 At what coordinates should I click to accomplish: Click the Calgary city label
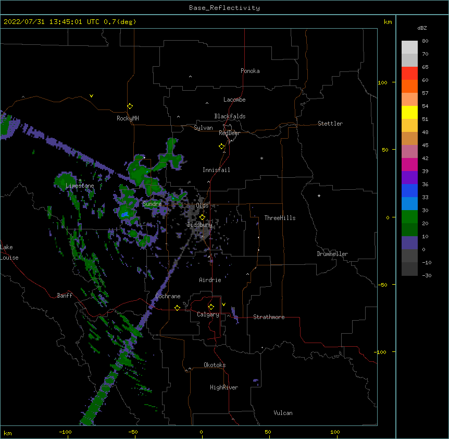click(208, 314)
